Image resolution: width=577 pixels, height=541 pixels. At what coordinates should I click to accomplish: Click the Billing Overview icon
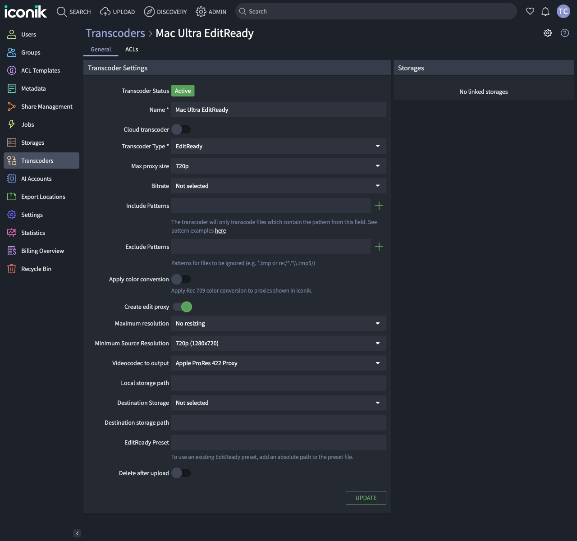click(x=12, y=251)
